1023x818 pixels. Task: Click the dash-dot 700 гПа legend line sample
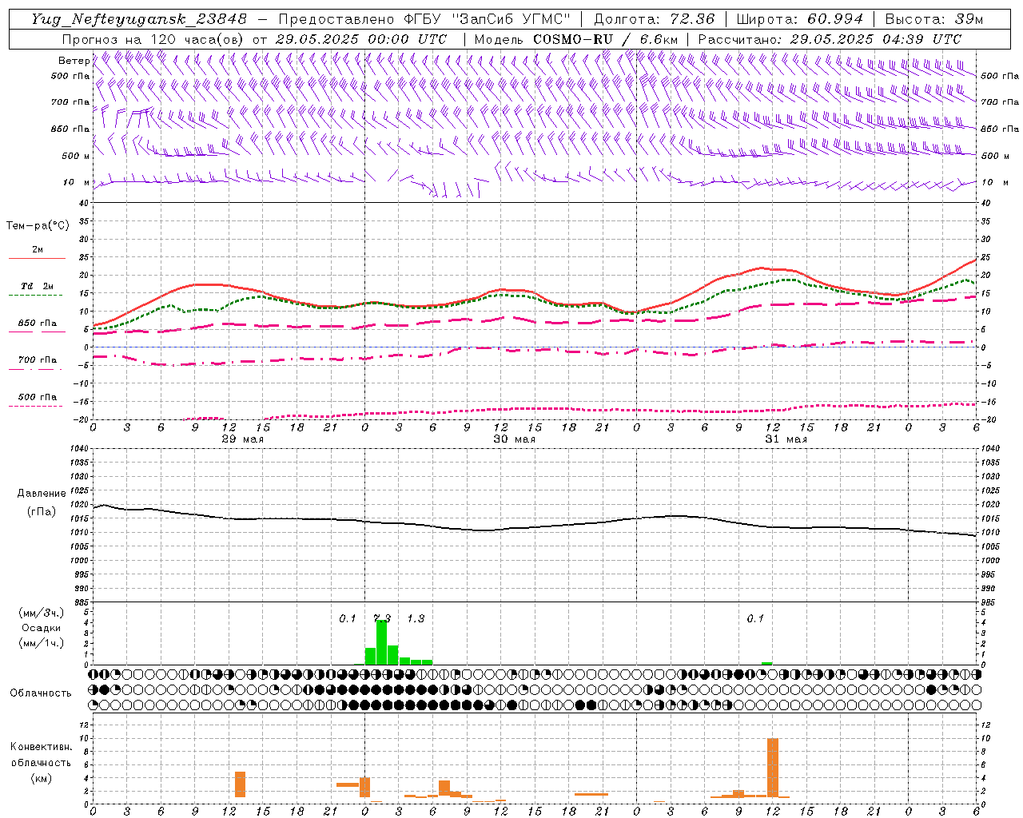36,369
